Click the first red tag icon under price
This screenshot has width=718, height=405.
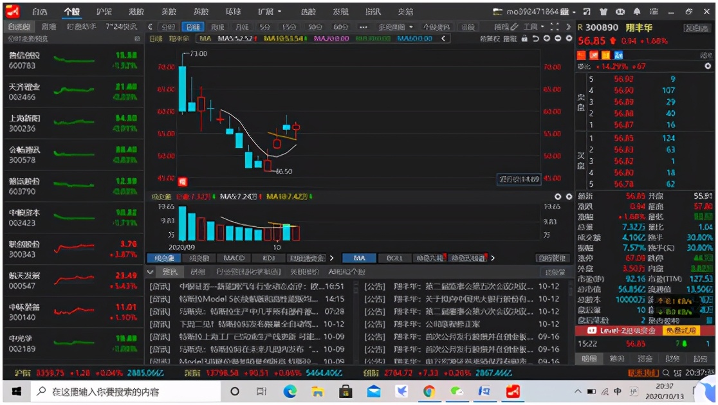(582, 55)
